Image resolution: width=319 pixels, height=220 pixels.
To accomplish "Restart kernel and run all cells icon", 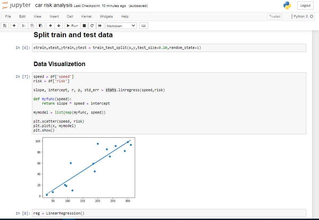I will (x=100, y=25).
